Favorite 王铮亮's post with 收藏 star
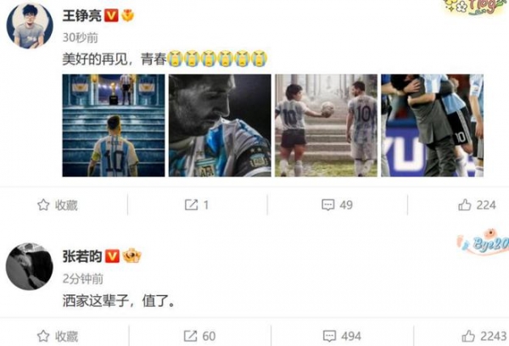 (x=58, y=205)
